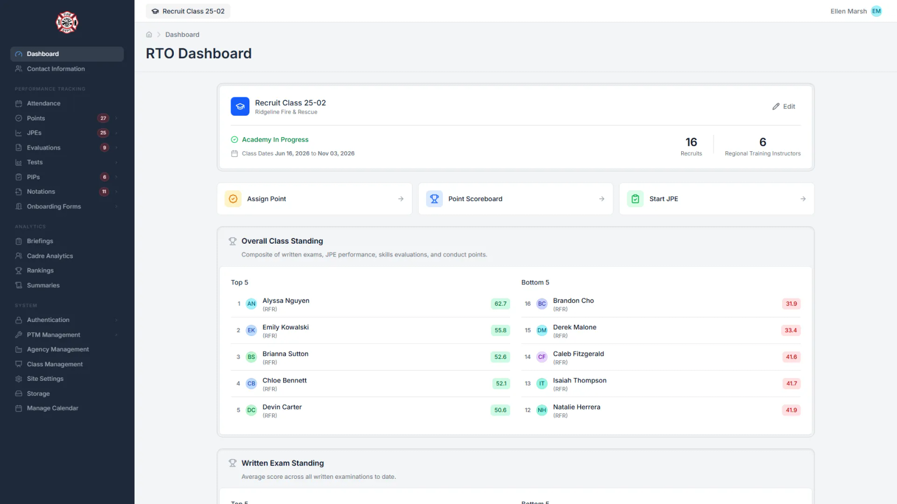897x504 pixels.
Task: Open the Recruit Class 25-02 selector
Action: 188,11
